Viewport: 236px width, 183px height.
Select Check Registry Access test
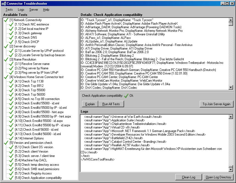(33, 173)
